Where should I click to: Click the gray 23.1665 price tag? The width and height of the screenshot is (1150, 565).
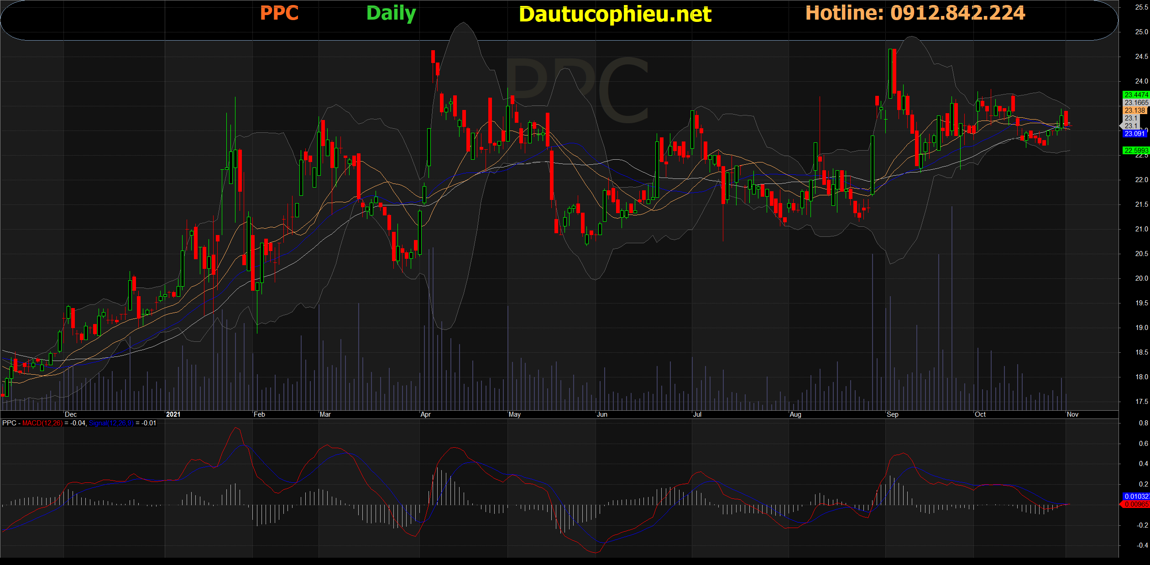[x=1136, y=103]
